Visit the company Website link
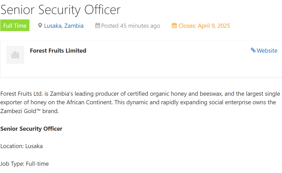This screenshot has height=173, width=282. 267,51
